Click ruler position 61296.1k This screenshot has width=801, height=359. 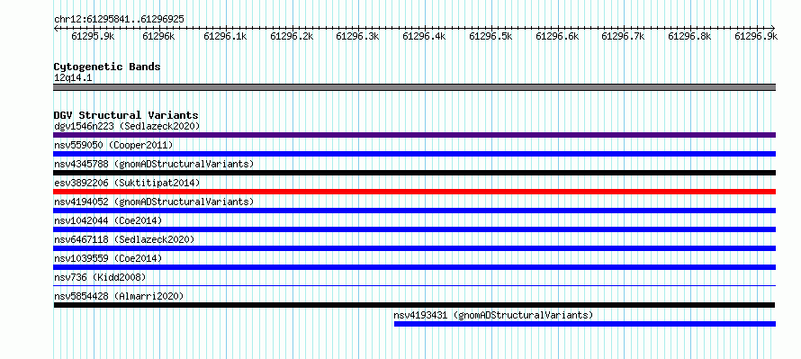tap(225, 36)
